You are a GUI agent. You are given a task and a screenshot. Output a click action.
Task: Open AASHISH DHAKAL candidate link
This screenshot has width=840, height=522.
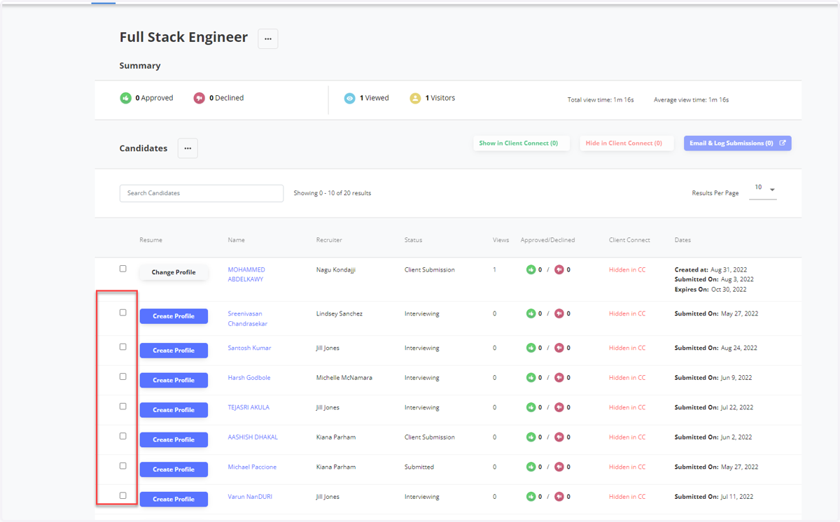point(253,437)
